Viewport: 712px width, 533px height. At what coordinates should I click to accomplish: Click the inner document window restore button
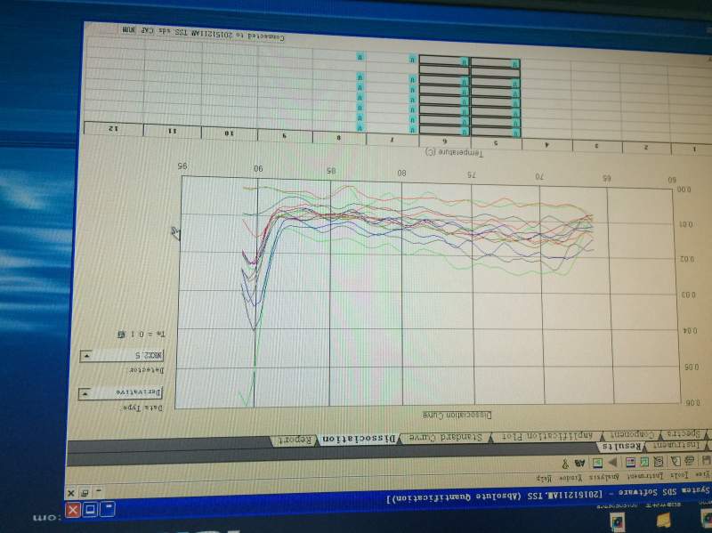(84, 493)
